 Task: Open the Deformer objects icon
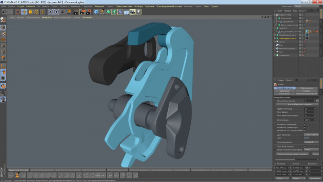(x=120, y=12)
